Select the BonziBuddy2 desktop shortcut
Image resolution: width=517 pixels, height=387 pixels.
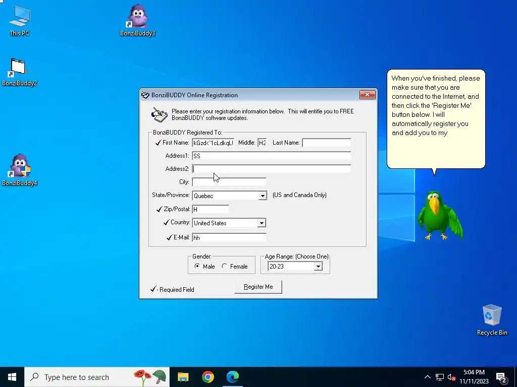[20, 72]
